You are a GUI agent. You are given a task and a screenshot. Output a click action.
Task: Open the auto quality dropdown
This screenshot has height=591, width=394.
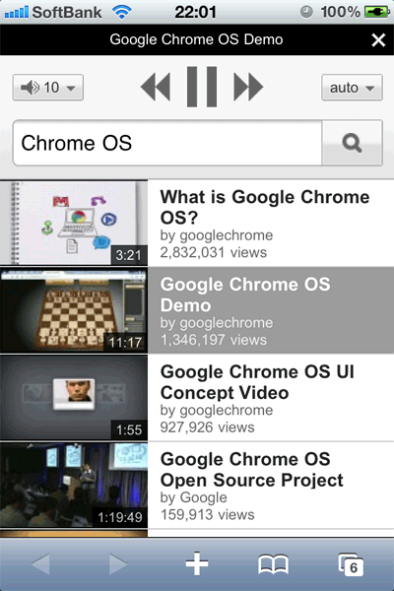click(352, 88)
